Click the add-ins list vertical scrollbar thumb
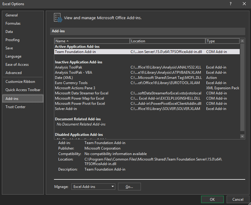The height and width of the screenshot is (205, 251). coord(242,87)
